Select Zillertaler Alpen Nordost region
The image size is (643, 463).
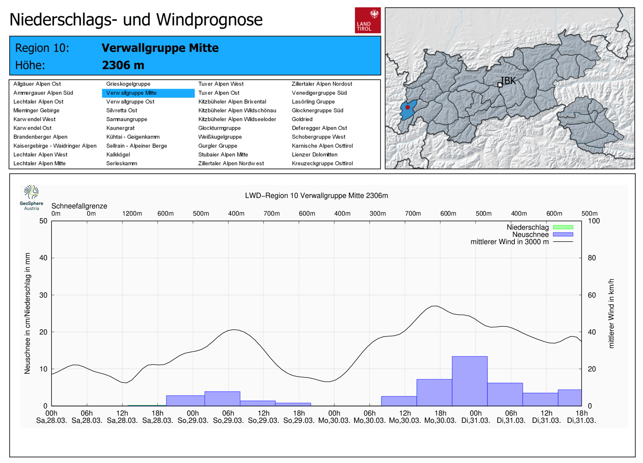[x=321, y=84]
